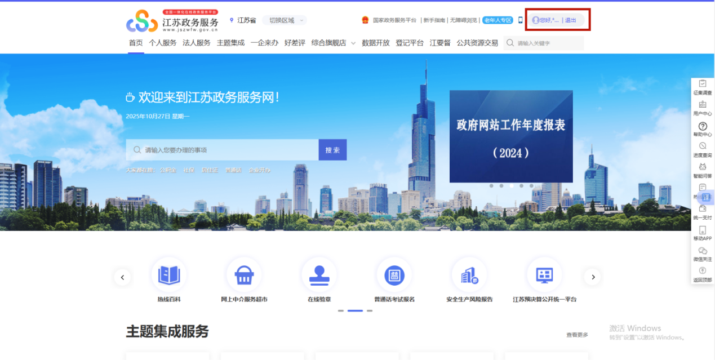
Task: Open the 个人服务 navigation tab
Action: pyautogui.click(x=162, y=43)
